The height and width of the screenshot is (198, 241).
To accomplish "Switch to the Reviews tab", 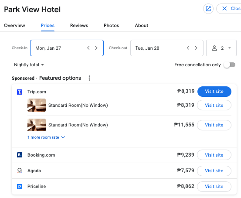I will pos(79,25).
